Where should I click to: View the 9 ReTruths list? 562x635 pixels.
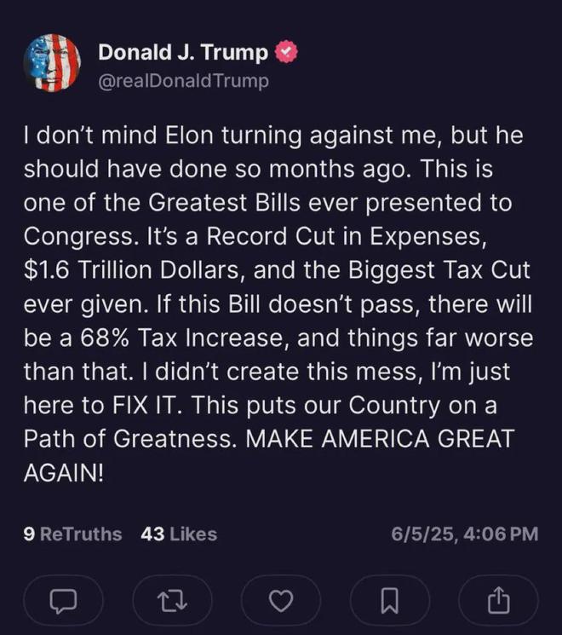point(73,534)
